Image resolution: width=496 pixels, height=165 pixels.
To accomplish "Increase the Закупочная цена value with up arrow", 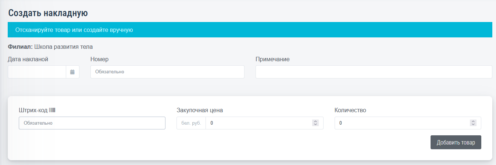I will click(315, 121).
